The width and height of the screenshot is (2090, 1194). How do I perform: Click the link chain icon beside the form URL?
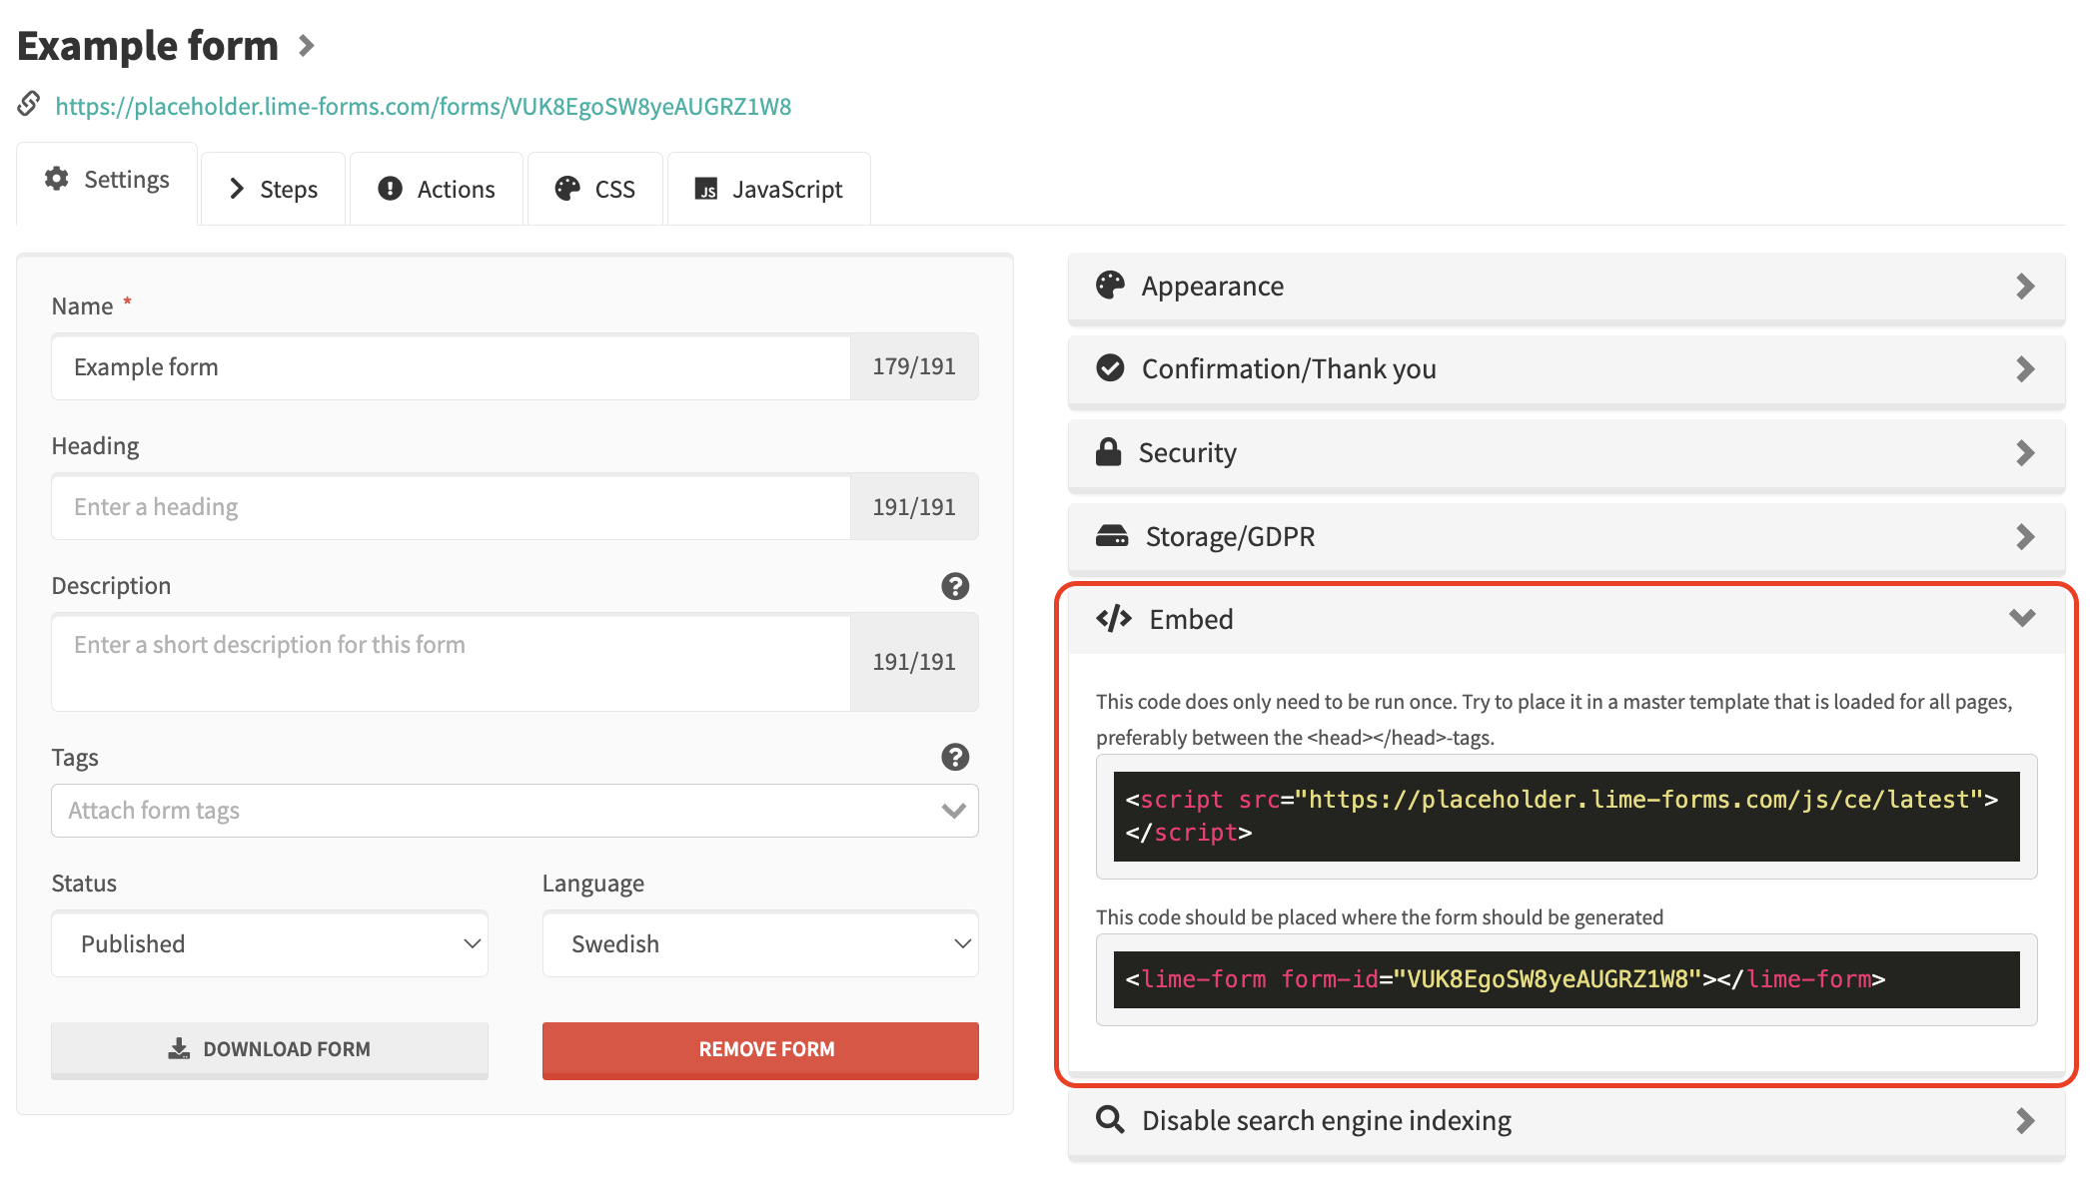coord(27,104)
